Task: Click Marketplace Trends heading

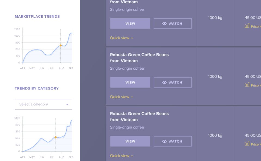Action: click(37, 17)
